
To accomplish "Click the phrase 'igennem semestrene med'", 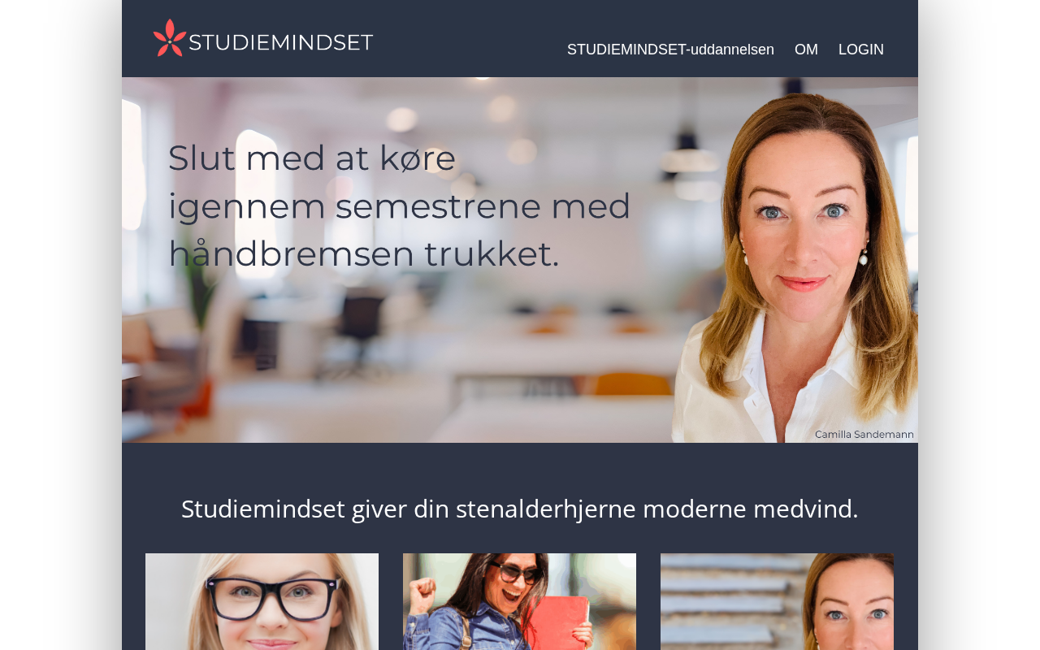I will point(399,206).
